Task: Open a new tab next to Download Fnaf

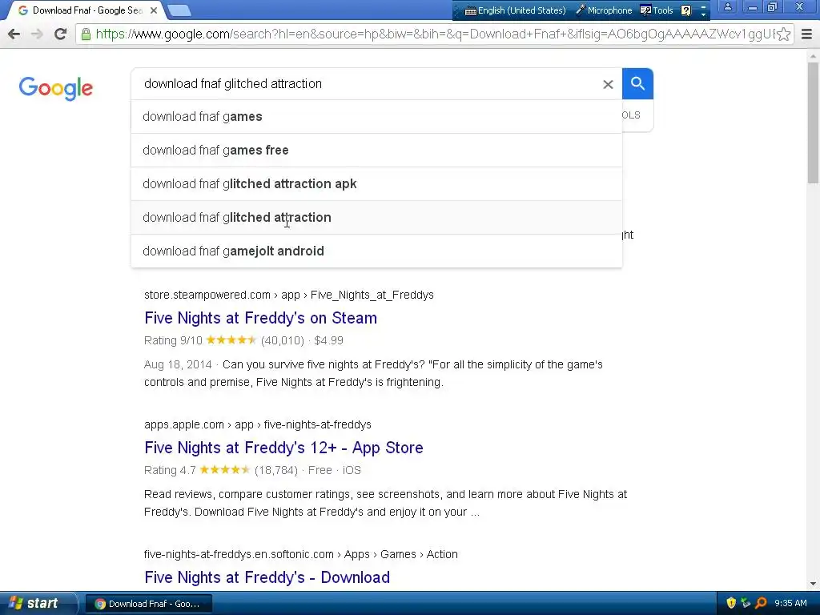Action: (x=179, y=10)
